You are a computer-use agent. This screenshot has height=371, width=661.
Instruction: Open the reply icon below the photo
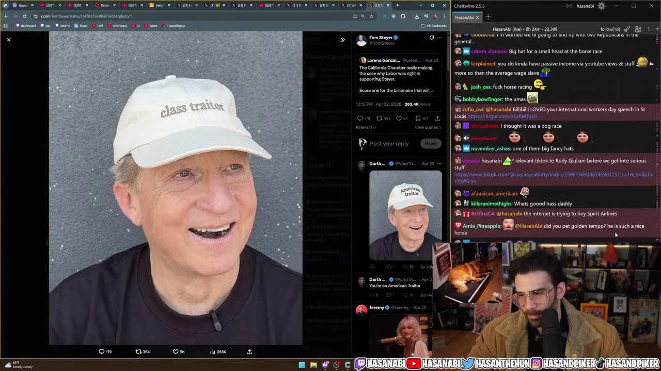pos(102,351)
